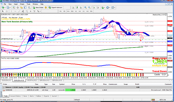Select the trendline drawing tool

click(x=19, y=11)
